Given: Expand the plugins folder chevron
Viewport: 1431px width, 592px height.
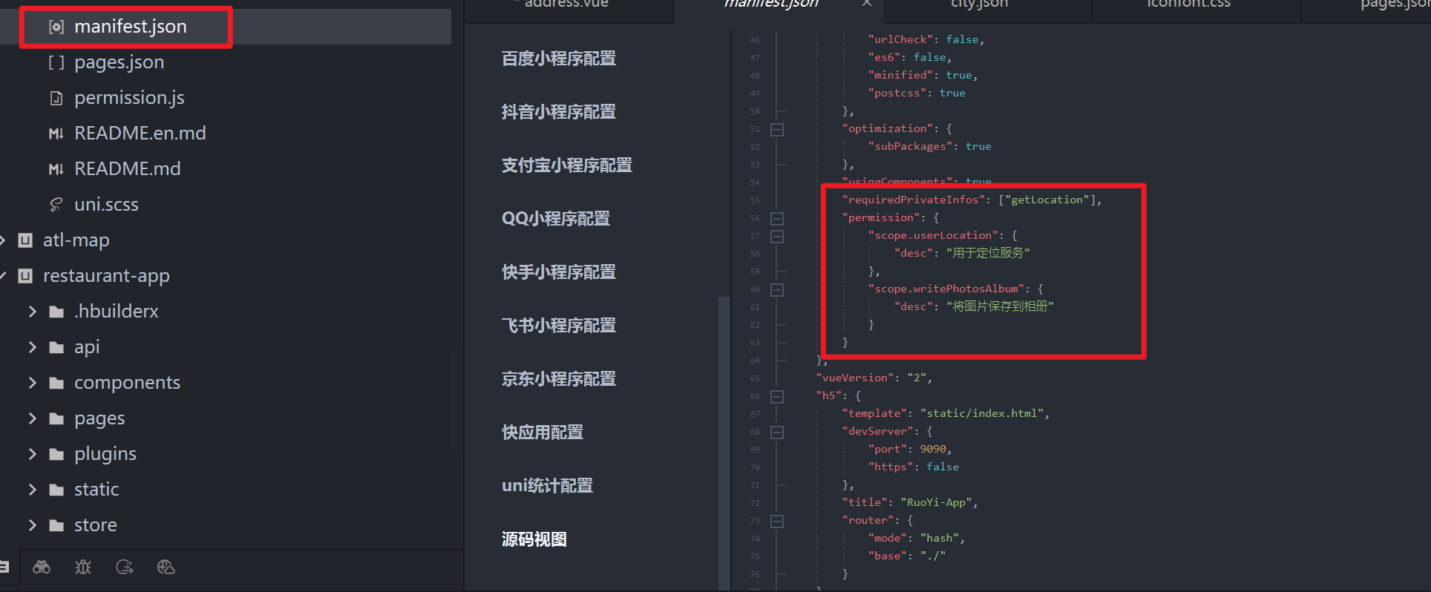Looking at the screenshot, I should pyautogui.click(x=32, y=454).
